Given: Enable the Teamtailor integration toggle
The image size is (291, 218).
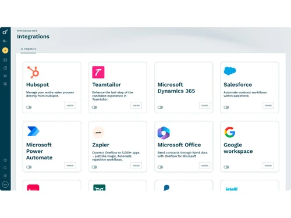Looking at the screenshot, I should click(x=94, y=107).
